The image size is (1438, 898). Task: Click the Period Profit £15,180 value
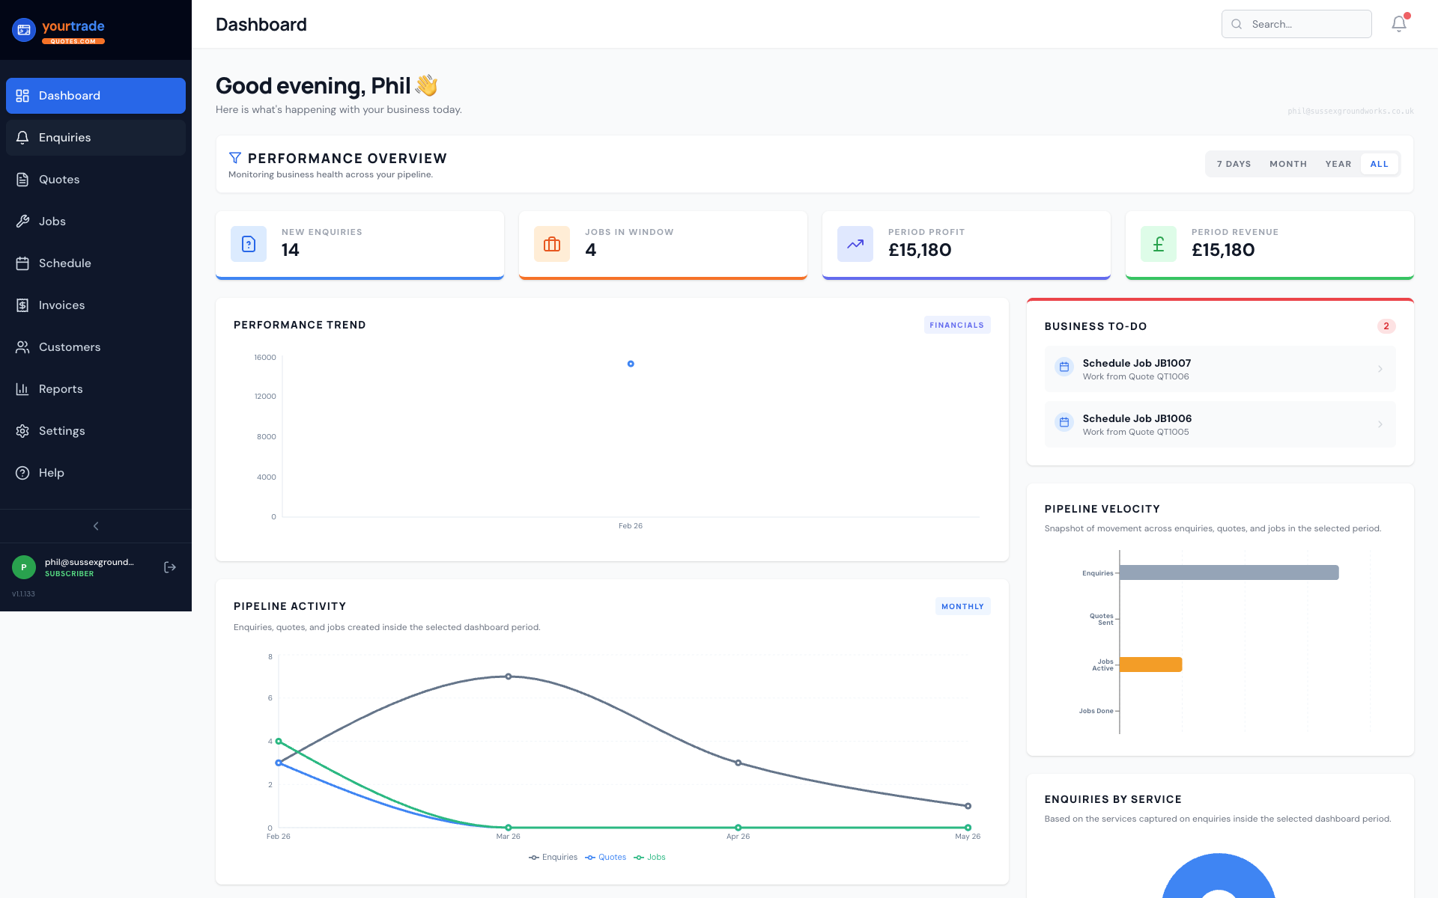[x=920, y=250]
